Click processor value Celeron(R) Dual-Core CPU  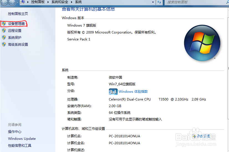coord(130,99)
